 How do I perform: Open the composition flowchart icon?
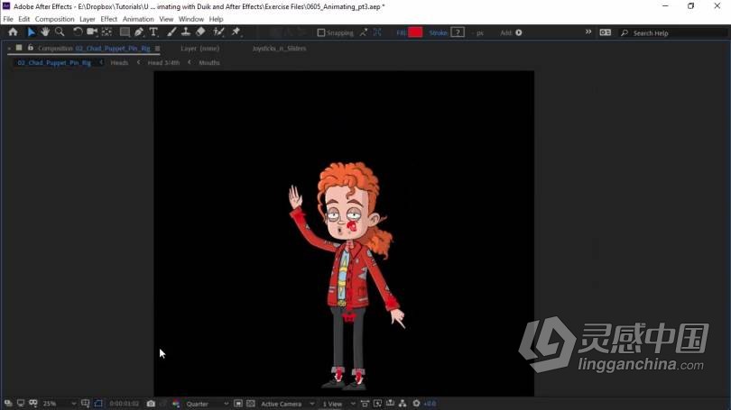pyautogui.click(x=403, y=403)
